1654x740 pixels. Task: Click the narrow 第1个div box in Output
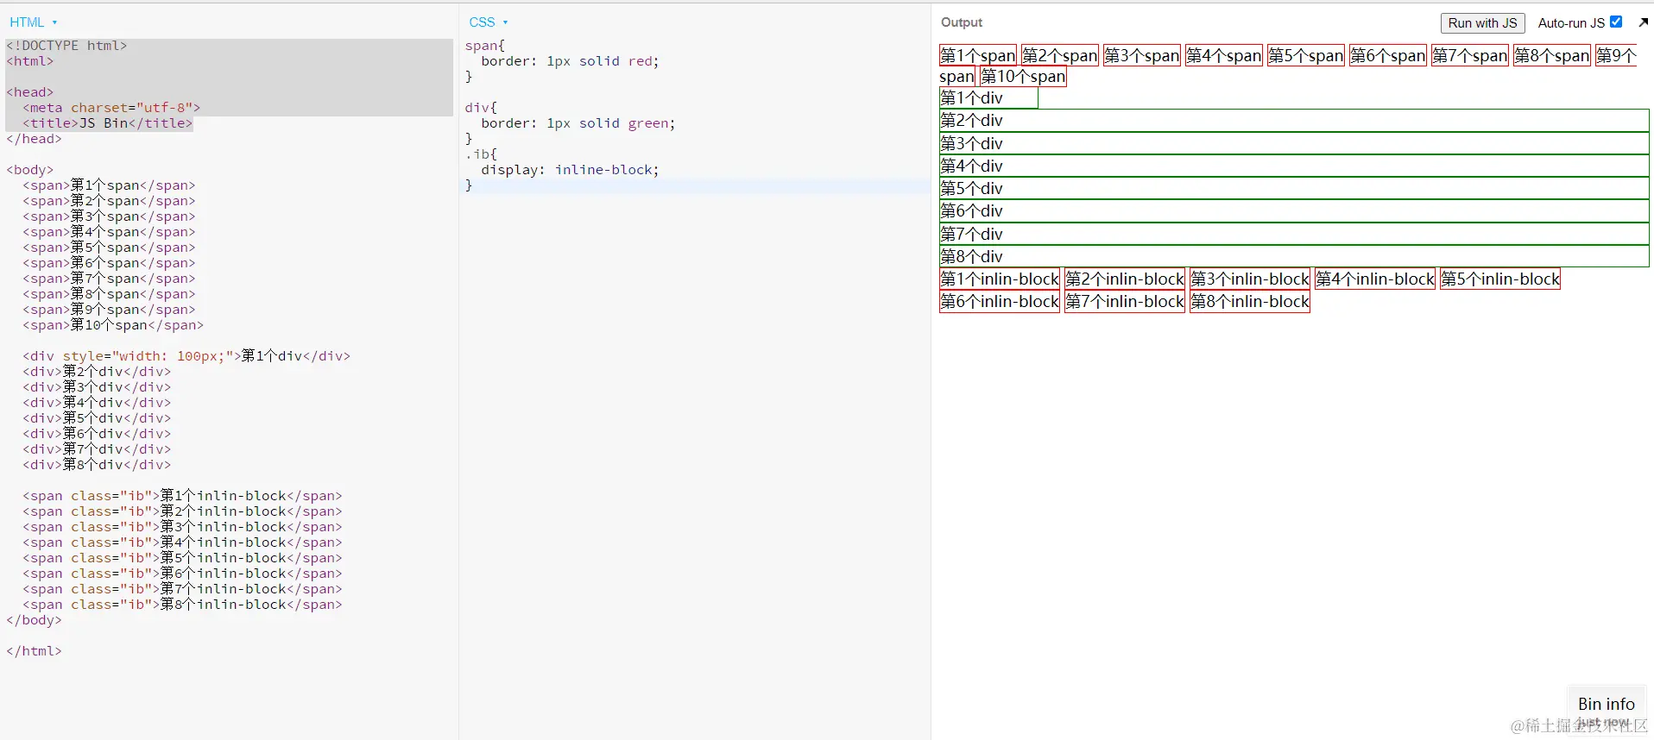(988, 98)
